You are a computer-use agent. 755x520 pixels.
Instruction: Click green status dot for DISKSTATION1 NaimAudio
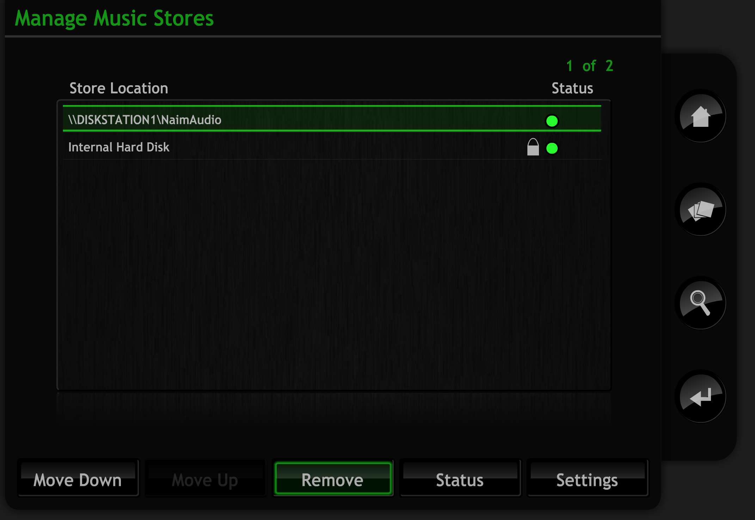pyautogui.click(x=552, y=121)
